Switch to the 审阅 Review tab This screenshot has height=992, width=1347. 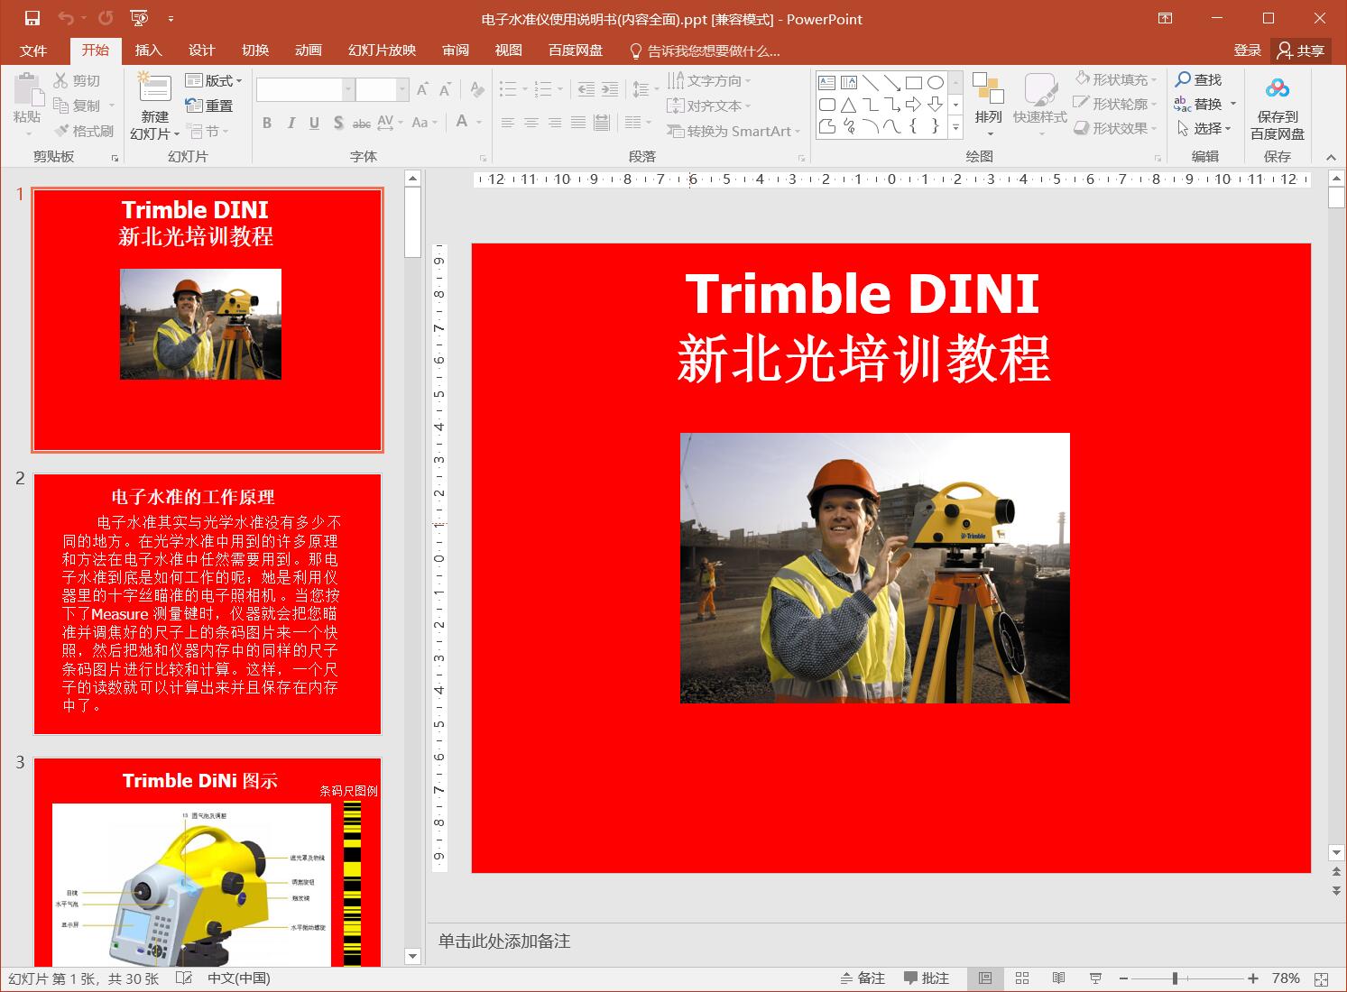tap(456, 51)
